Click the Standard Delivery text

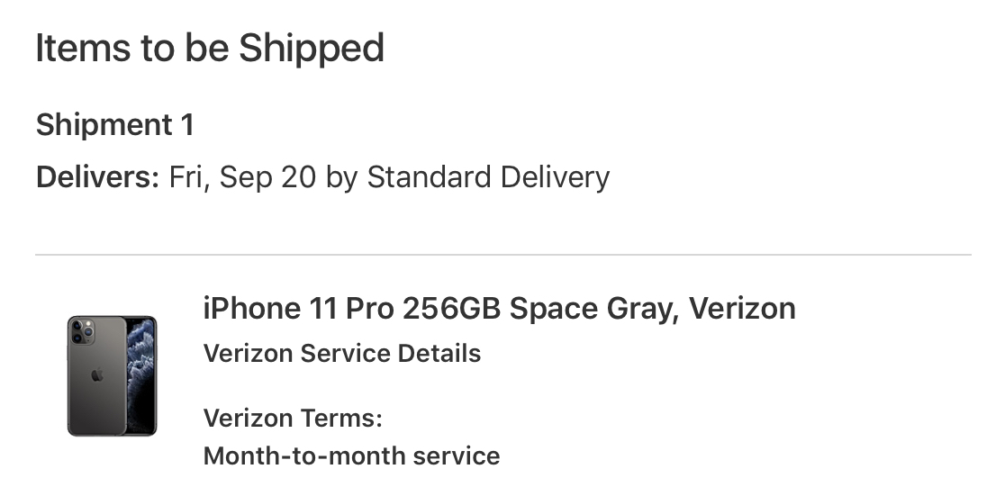(x=488, y=177)
